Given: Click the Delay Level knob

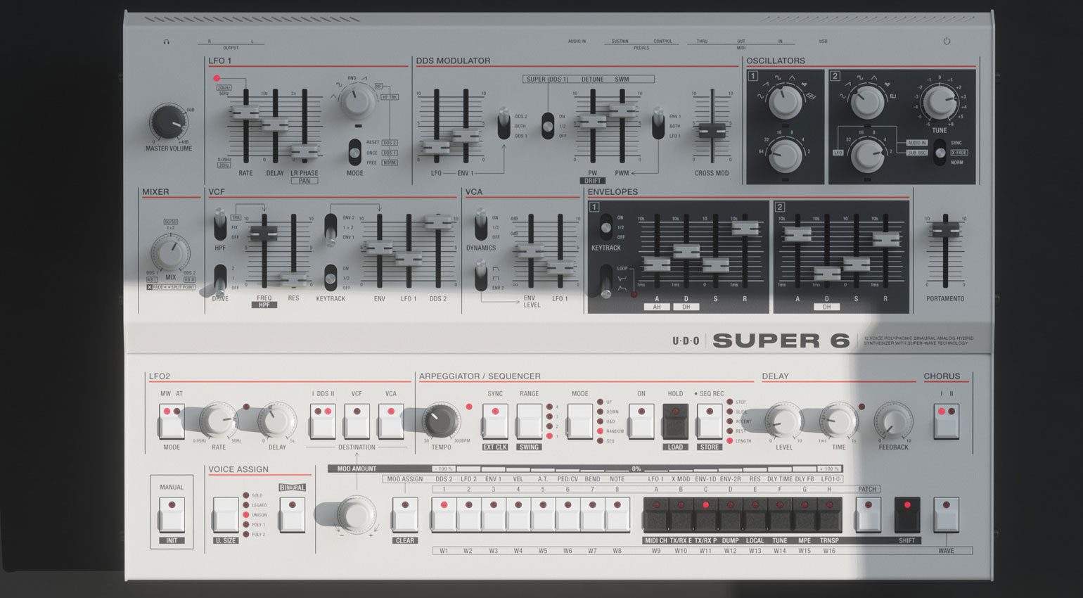Looking at the screenshot, I should [783, 421].
